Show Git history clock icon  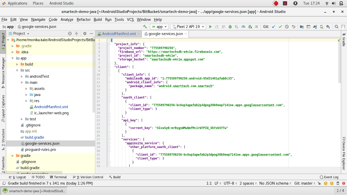[x=287, y=26]
